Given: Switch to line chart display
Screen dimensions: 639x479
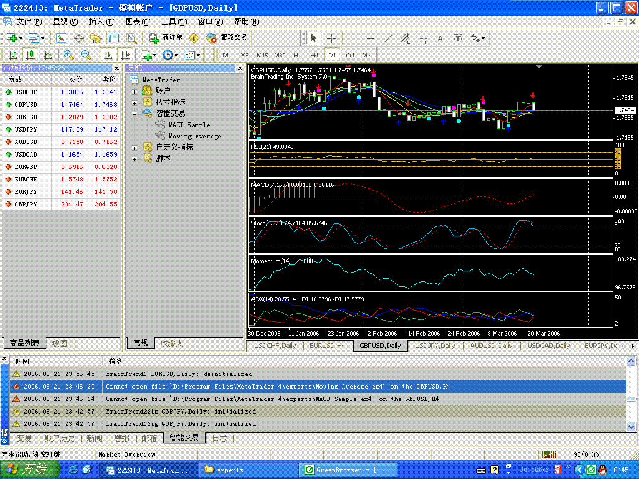Looking at the screenshot, I should (x=48, y=55).
